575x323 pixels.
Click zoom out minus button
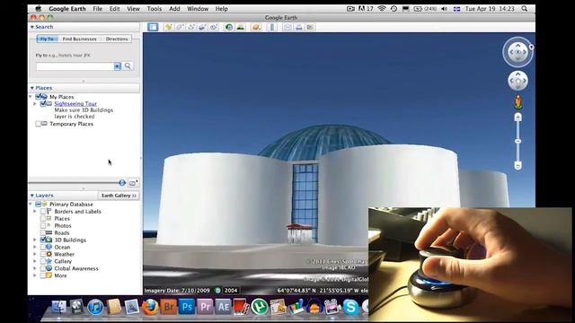(517, 166)
